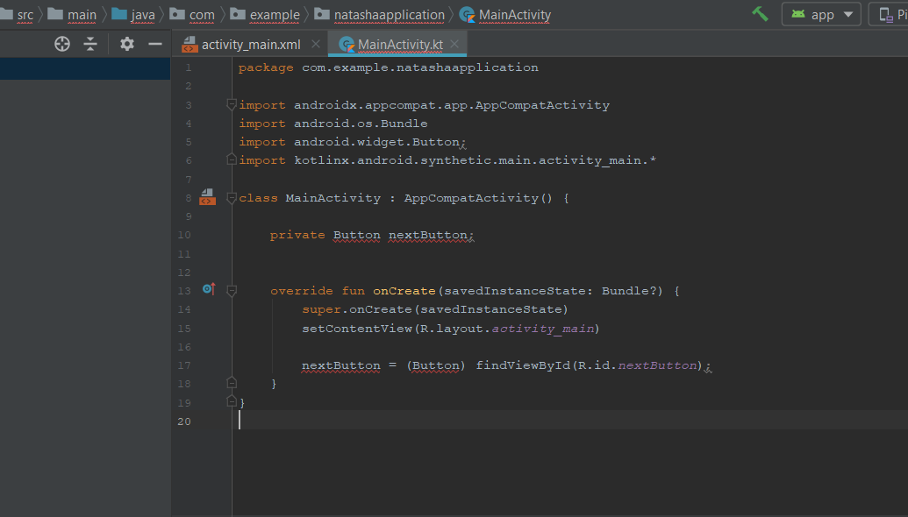Hide the project panel with minus icon
Viewport: 908px width, 517px height.
[155, 44]
